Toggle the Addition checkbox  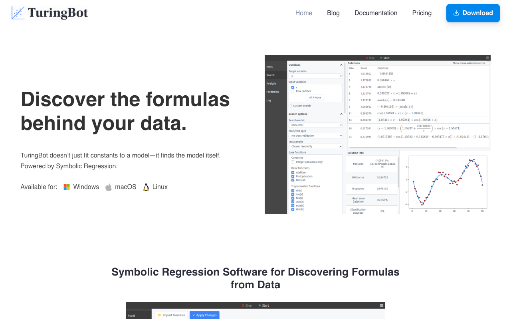(x=293, y=173)
